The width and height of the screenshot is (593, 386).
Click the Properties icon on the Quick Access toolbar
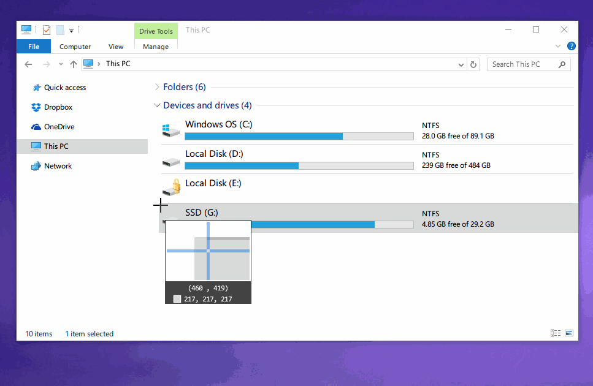[x=46, y=29]
